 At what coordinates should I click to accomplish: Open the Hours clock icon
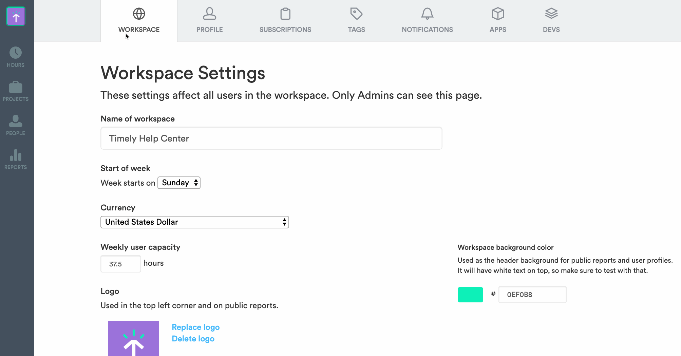(16, 53)
